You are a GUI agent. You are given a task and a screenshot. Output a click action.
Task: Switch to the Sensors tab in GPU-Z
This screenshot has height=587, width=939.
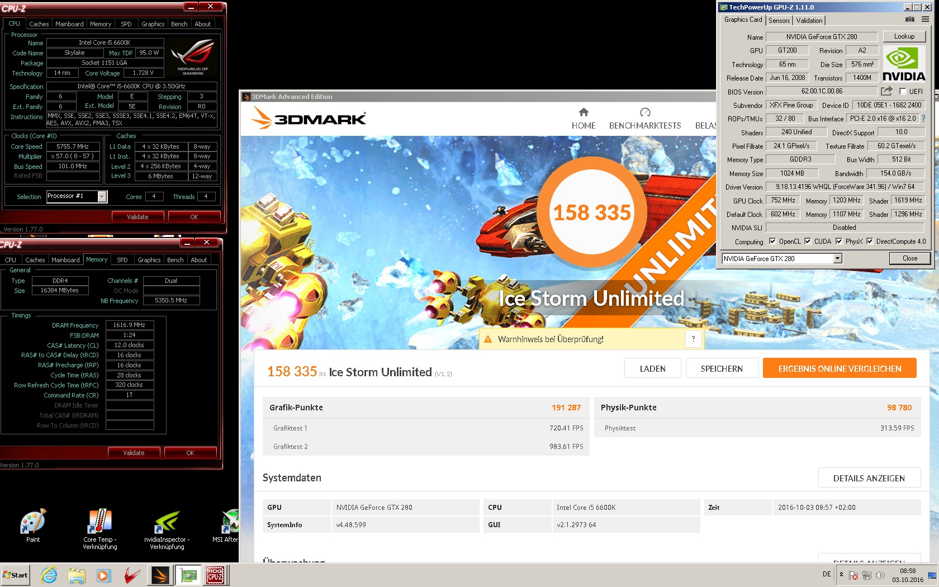point(779,21)
